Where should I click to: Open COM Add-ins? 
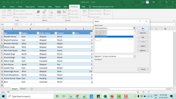click(51, 14)
